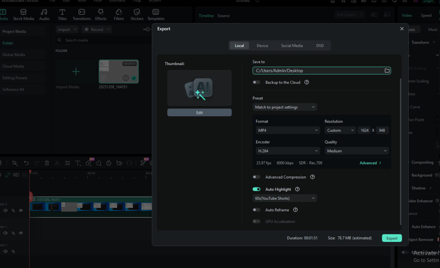This screenshot has height=268, width=440.
Task: Turn off Auto Highlight toggle
Action: pyautogui.click(x=256, y=189)
